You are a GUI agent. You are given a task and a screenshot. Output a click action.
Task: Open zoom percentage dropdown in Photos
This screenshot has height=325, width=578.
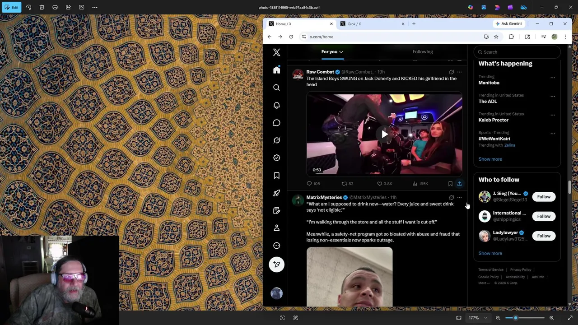[x=478, y=318]
